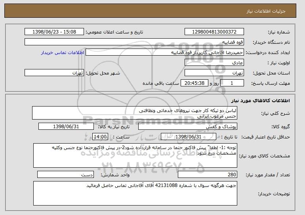
Task: Click the priority field عادی
Action: (214, 63)
